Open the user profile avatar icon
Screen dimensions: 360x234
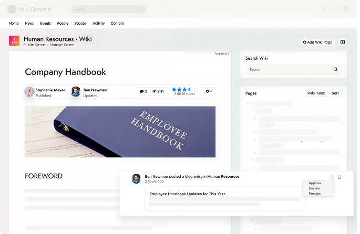[x=346, y=9]
